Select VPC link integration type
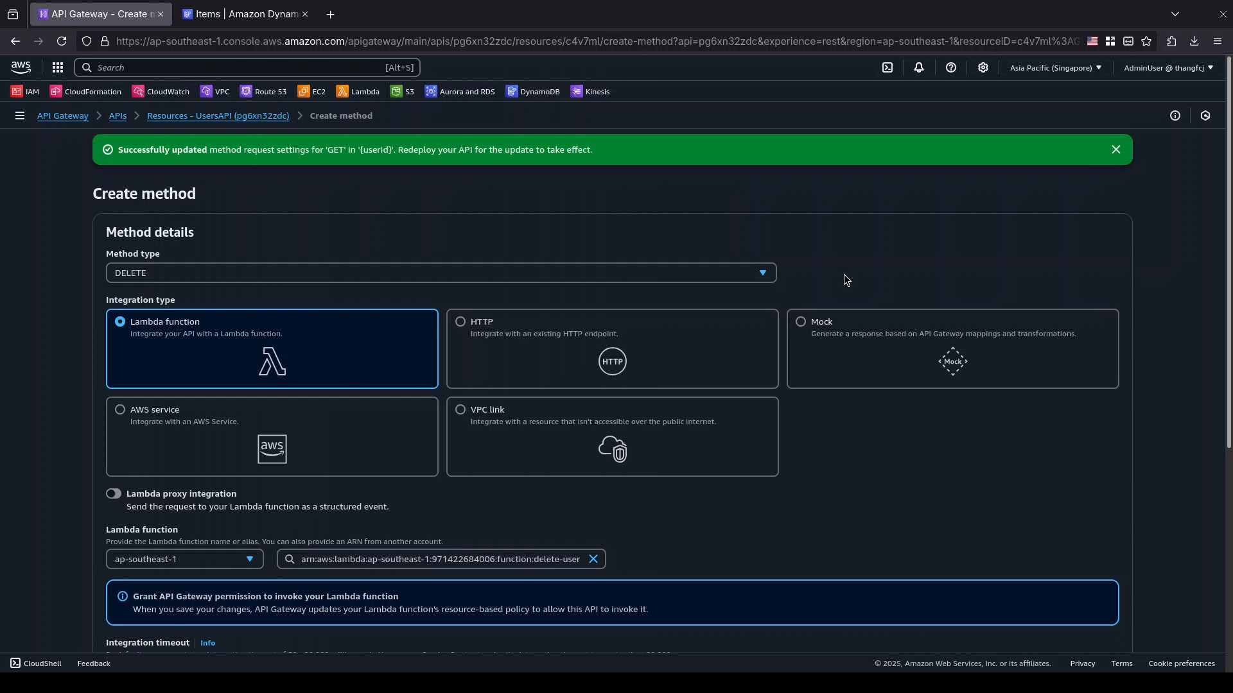 613,437
